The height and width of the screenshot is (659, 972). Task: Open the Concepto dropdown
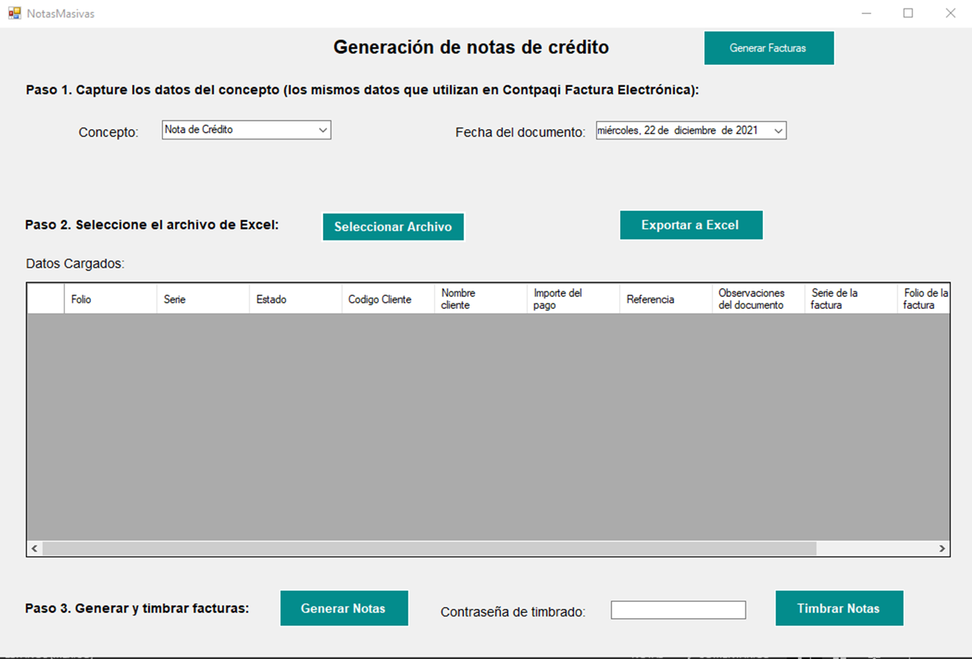323,131
